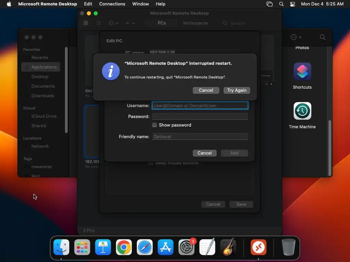
Task: Open the Trash from the Dock
Action: coord(288,247)
